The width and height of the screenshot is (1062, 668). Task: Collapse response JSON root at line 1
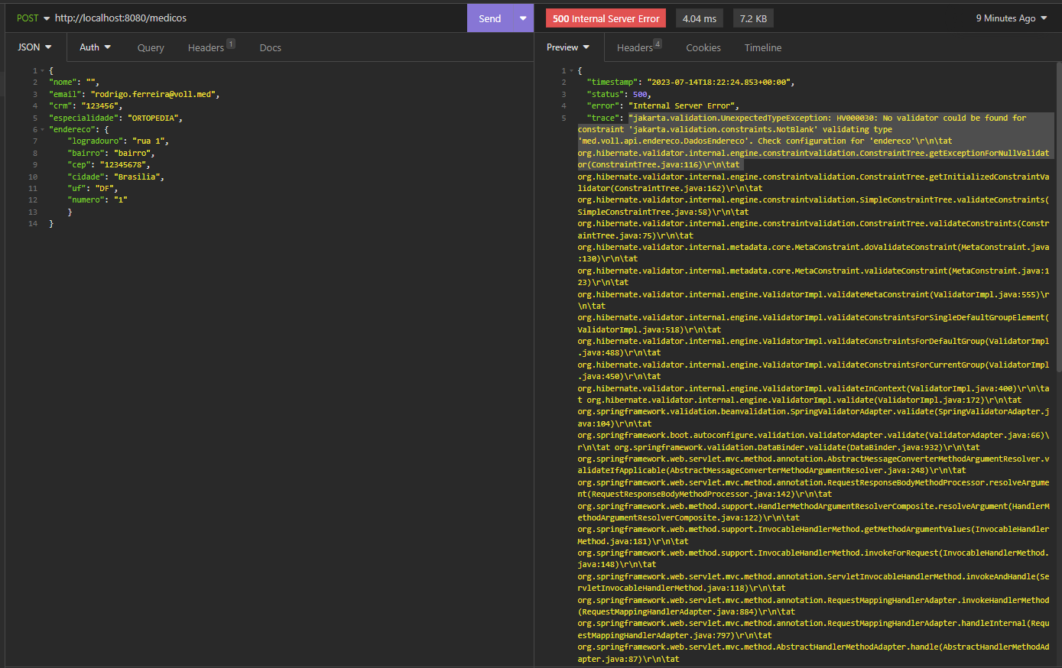pos(571,71)
